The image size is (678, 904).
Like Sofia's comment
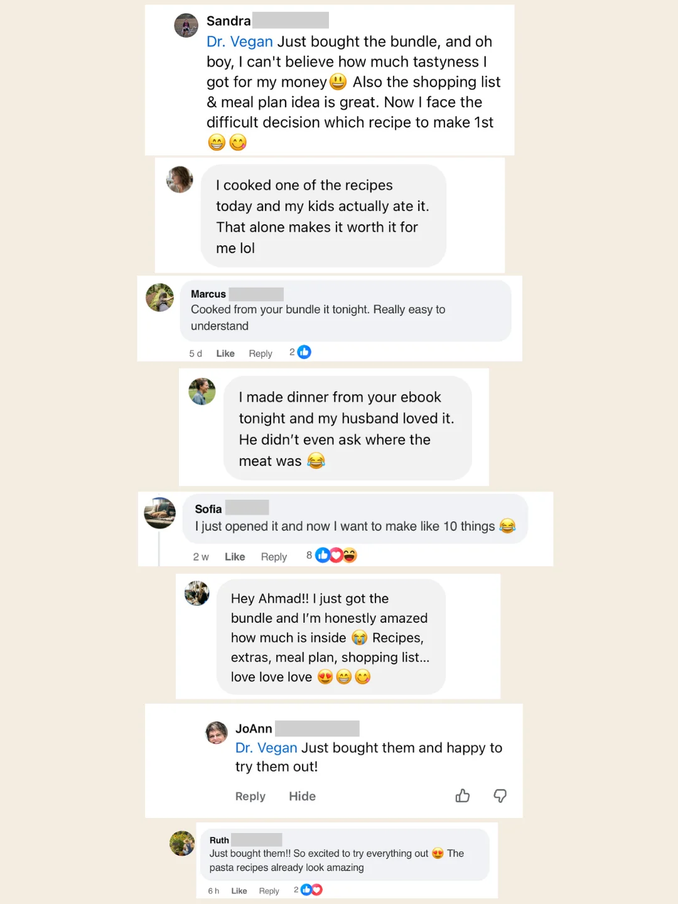click(x=235, y=557)
